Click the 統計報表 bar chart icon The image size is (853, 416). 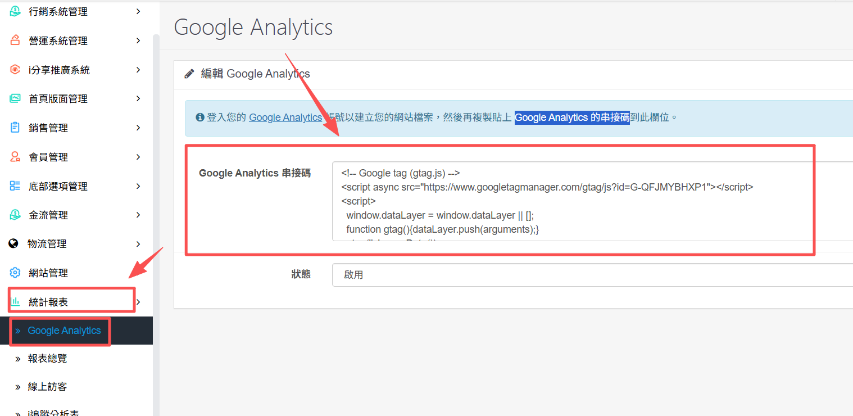[15, 302]
